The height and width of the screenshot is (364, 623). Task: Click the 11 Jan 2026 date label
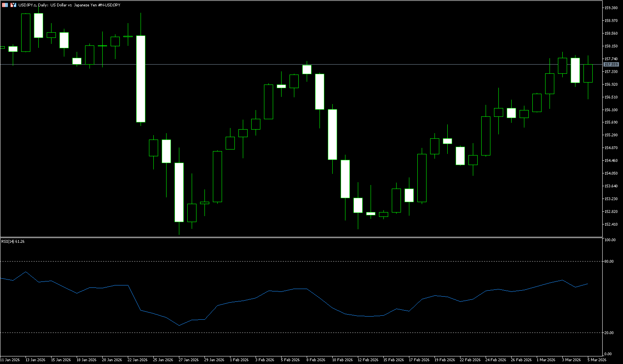(x=10, y=360)
